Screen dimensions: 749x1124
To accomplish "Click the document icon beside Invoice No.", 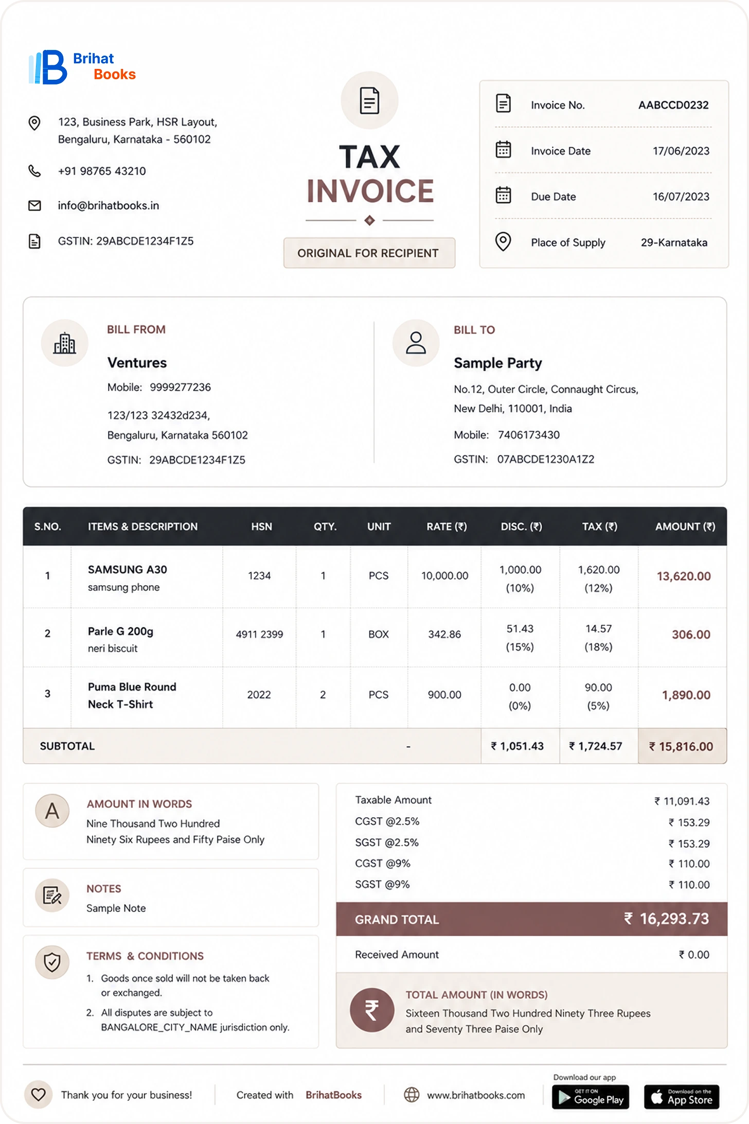I will [x=503, y=103].
